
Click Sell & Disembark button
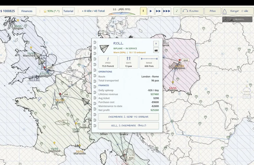[x=128, y=125]
